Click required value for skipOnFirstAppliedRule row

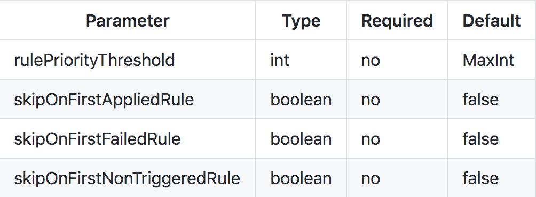(x=370, y=101)
